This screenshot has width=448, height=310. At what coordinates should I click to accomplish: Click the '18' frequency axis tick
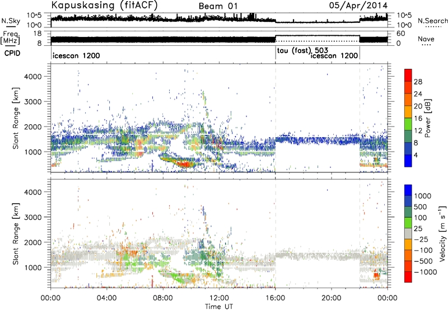(x=38, y=34)
